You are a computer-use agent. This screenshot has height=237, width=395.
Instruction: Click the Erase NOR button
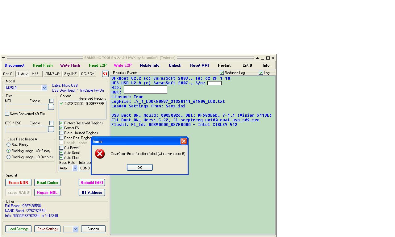[18, 183]
